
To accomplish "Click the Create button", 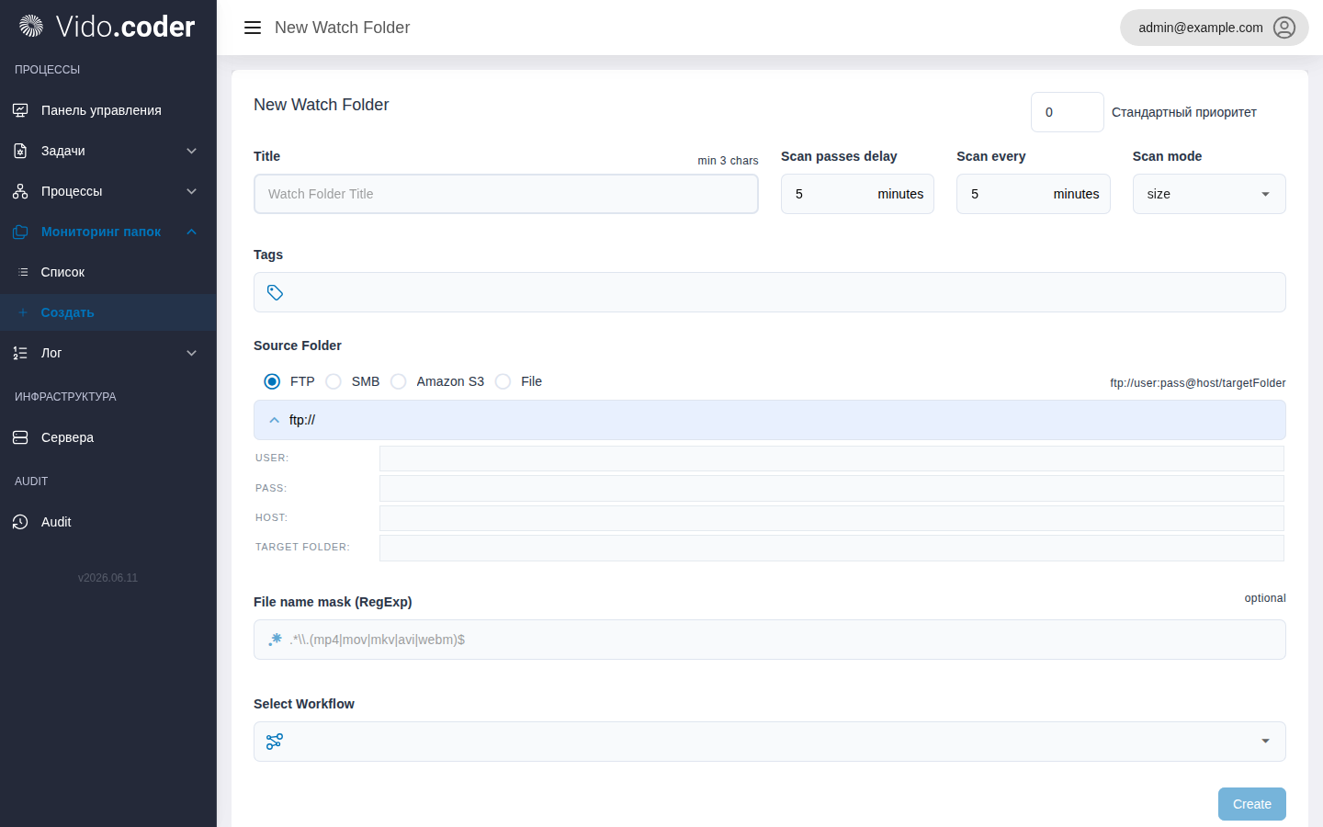I will point(1252,804).
